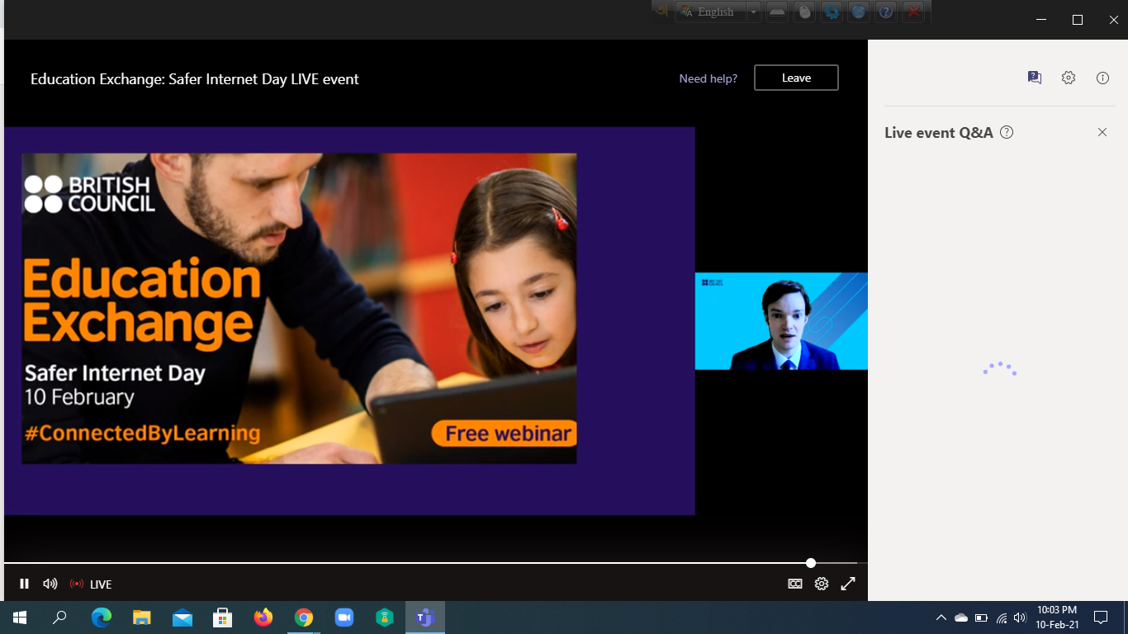Viewport: 1128px width, 634px height.
Task: Show hidden system tray icons
Action: (941, 617)
